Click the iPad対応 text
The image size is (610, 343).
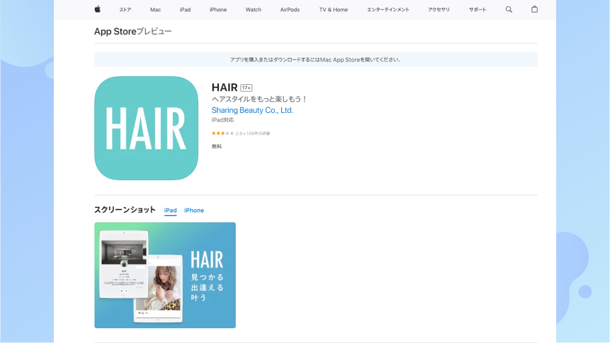point(223,120)
